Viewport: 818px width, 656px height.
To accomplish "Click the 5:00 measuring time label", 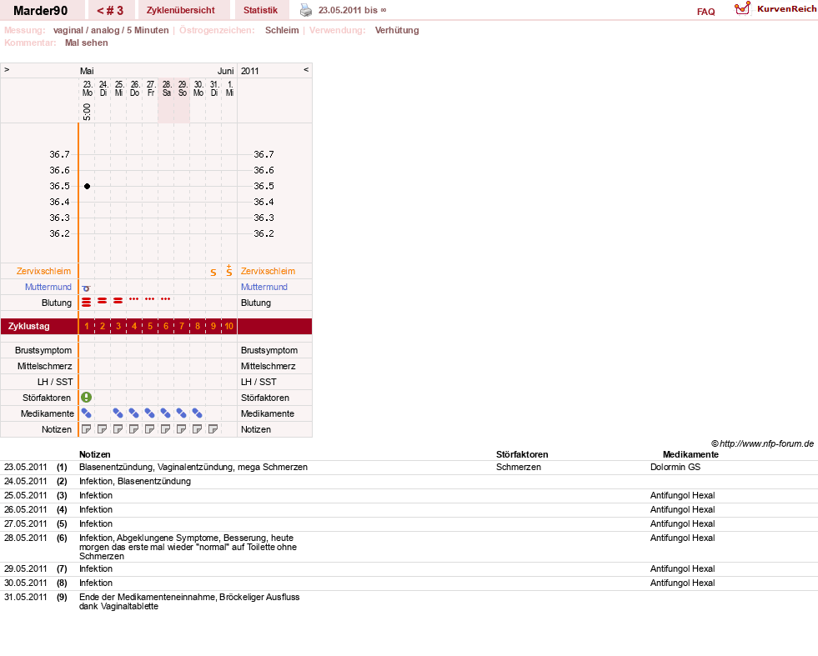I will pos(87,112).
